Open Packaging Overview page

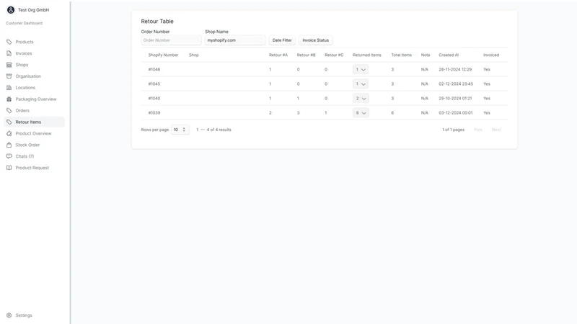34,99
